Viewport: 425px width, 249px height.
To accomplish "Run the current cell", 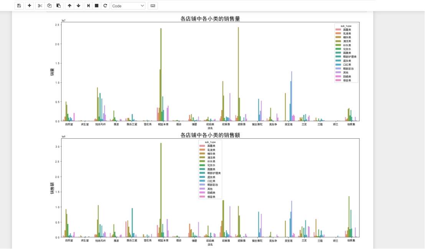I will click(x=88, y=6).
